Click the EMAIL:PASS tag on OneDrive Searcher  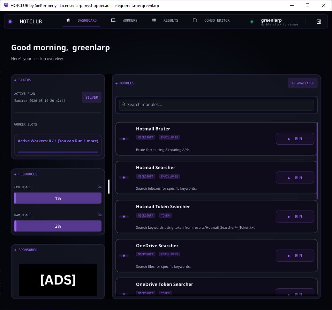tap(169, 254)
